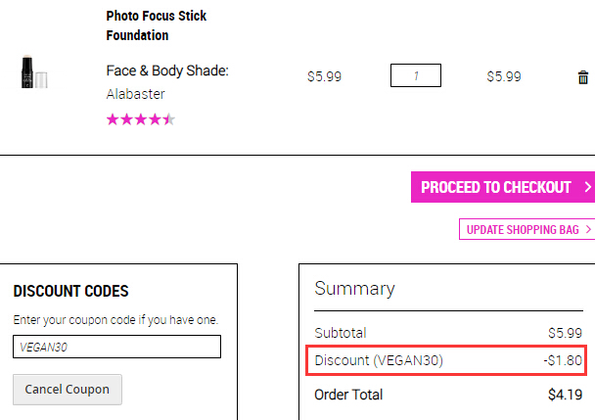Click the half-filled fifth rating star

tap(169, 119)
